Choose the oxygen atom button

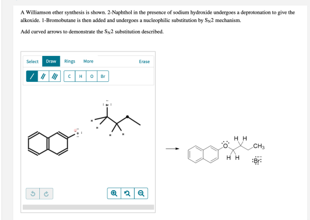[x=92, y=76]
